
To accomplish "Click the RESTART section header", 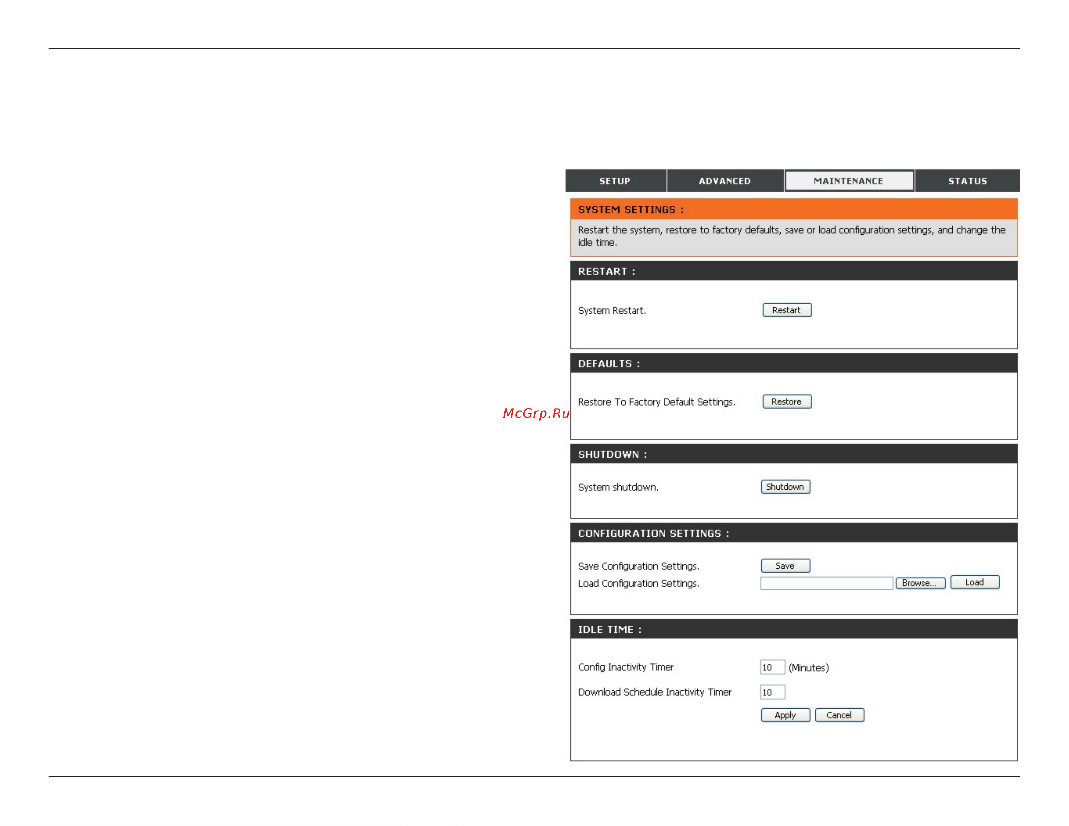I will pyautogui.click(x=793, y=270).
